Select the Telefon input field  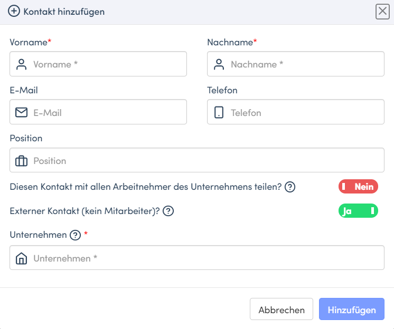click(296, 112)
